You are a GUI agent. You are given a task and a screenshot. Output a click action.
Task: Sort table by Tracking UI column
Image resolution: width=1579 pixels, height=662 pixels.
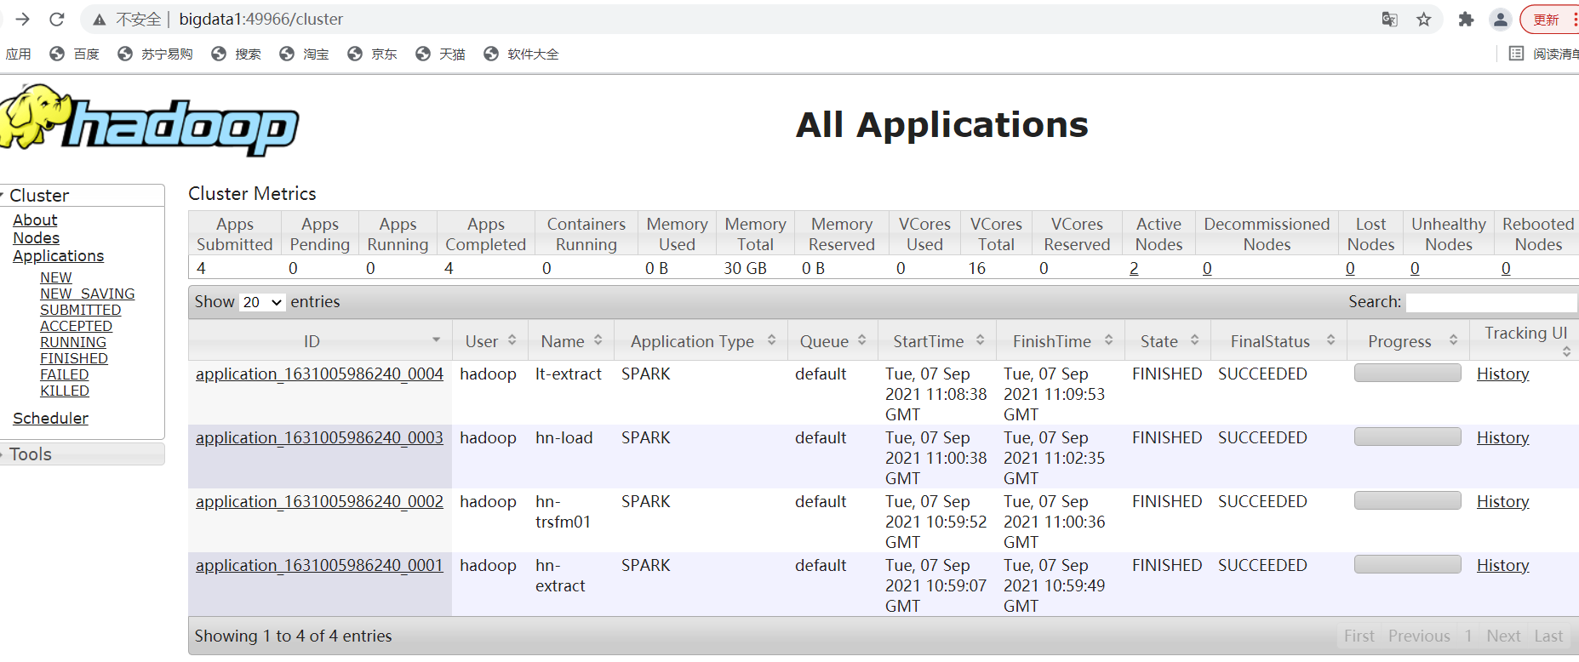(1525, 341)
